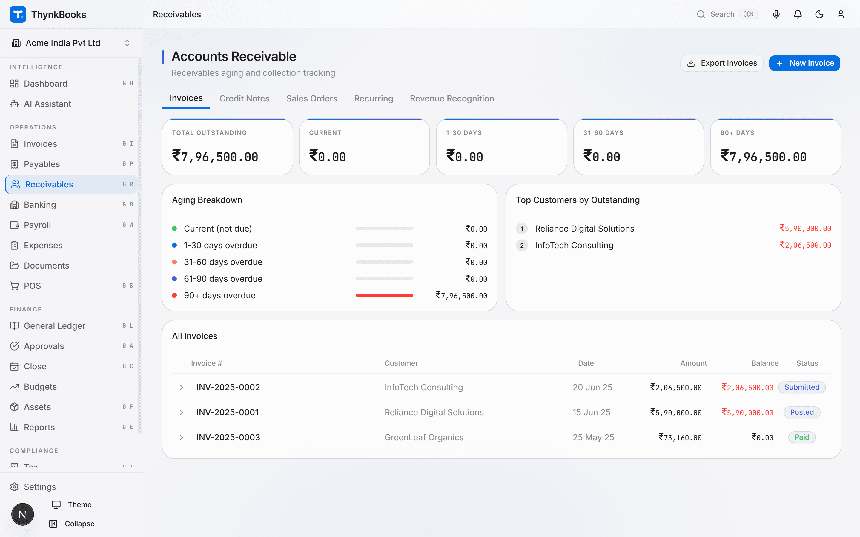The height and width of the screenshot is (537, 860).
Task: Click the sidebar vertical scrollbar
Action: coord(140,247)
